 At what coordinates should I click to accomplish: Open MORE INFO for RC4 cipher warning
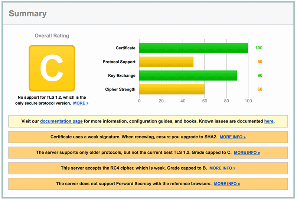coord(222,168)
